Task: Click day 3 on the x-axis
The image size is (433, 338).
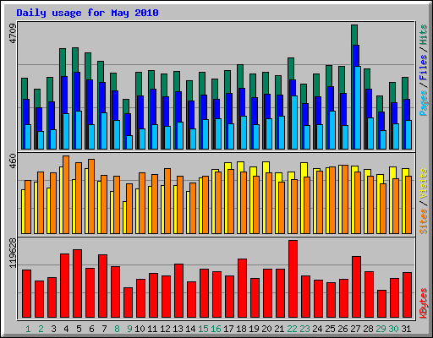Action: pos(53,329)
